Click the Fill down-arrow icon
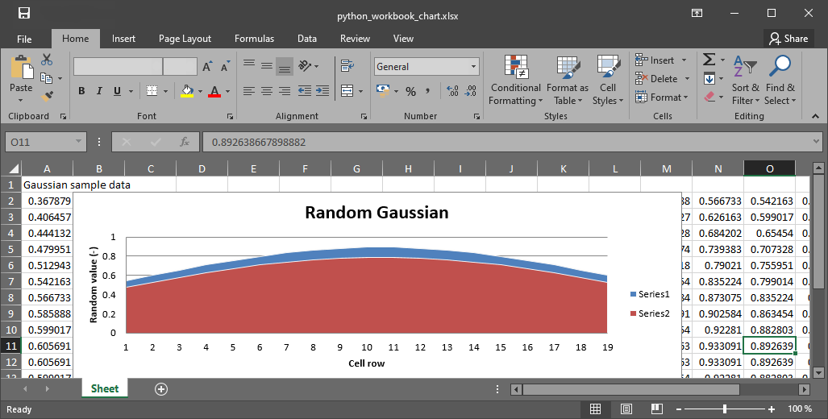 [x=709, y=79]
